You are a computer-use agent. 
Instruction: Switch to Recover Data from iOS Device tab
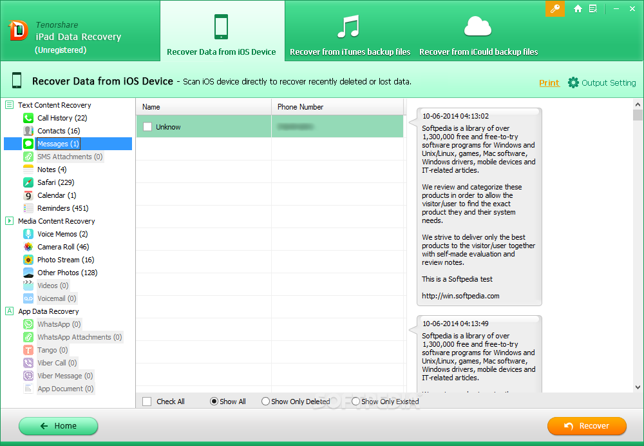pyautogui.click(x=222, y=31)
